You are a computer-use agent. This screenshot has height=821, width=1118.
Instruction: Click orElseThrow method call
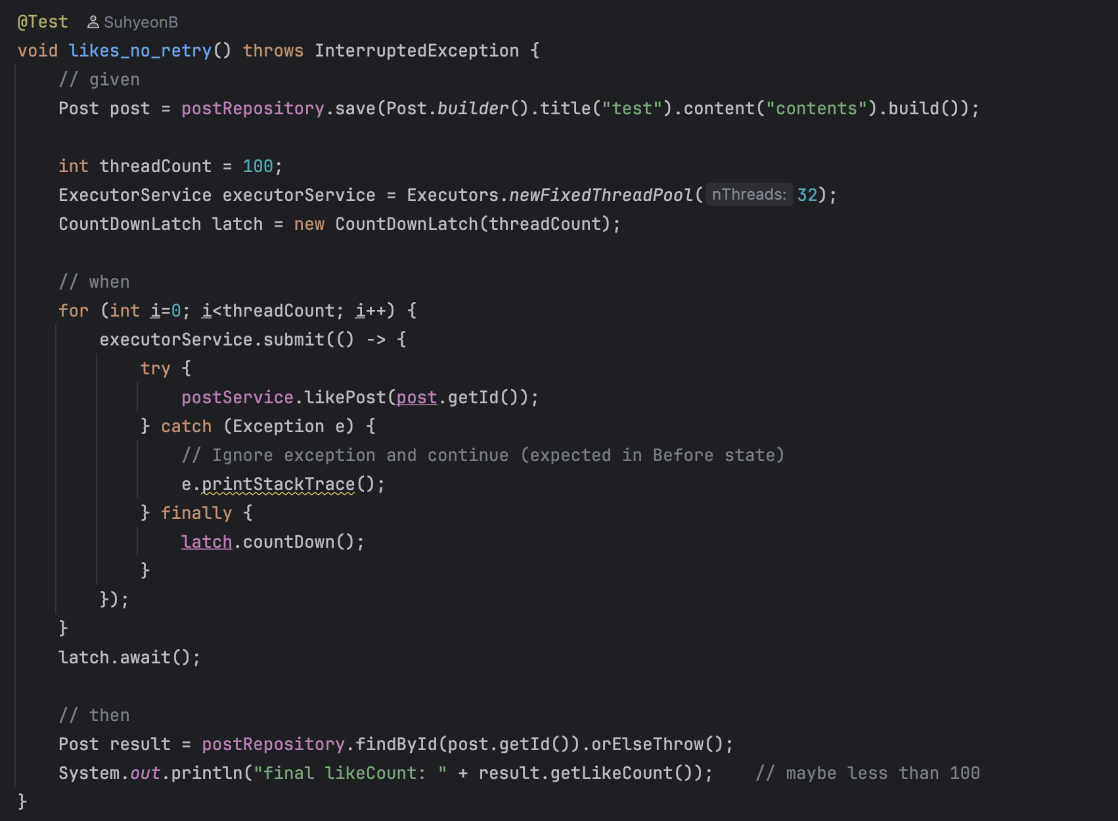pos(647,744)
